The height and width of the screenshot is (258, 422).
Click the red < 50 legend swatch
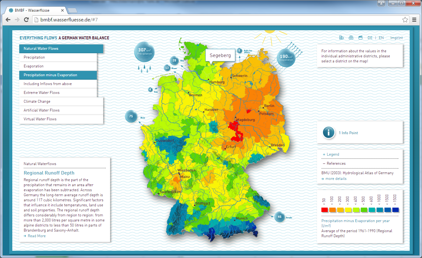coord(325,210)
